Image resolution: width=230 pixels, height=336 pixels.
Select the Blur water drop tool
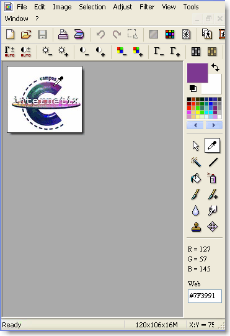[x=195, y=211]
